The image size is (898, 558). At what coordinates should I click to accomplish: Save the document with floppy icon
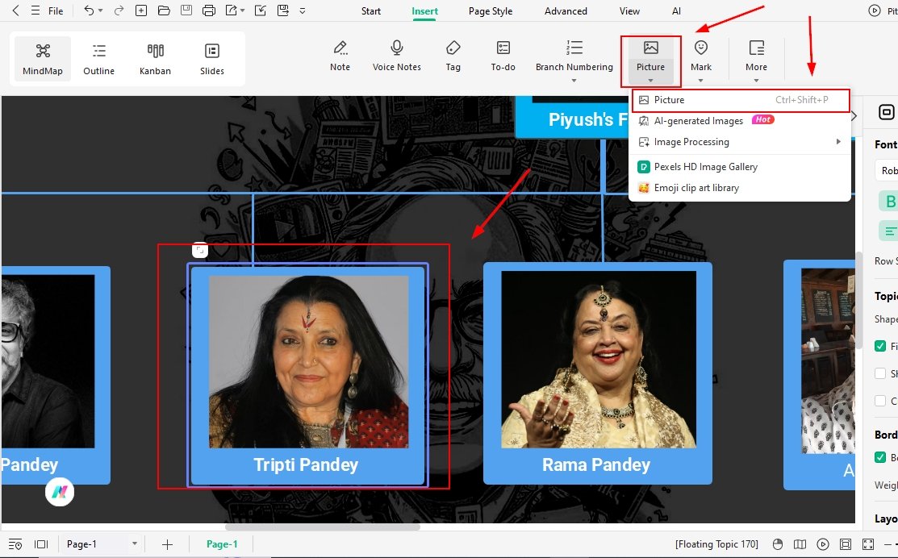click(186, 10)
